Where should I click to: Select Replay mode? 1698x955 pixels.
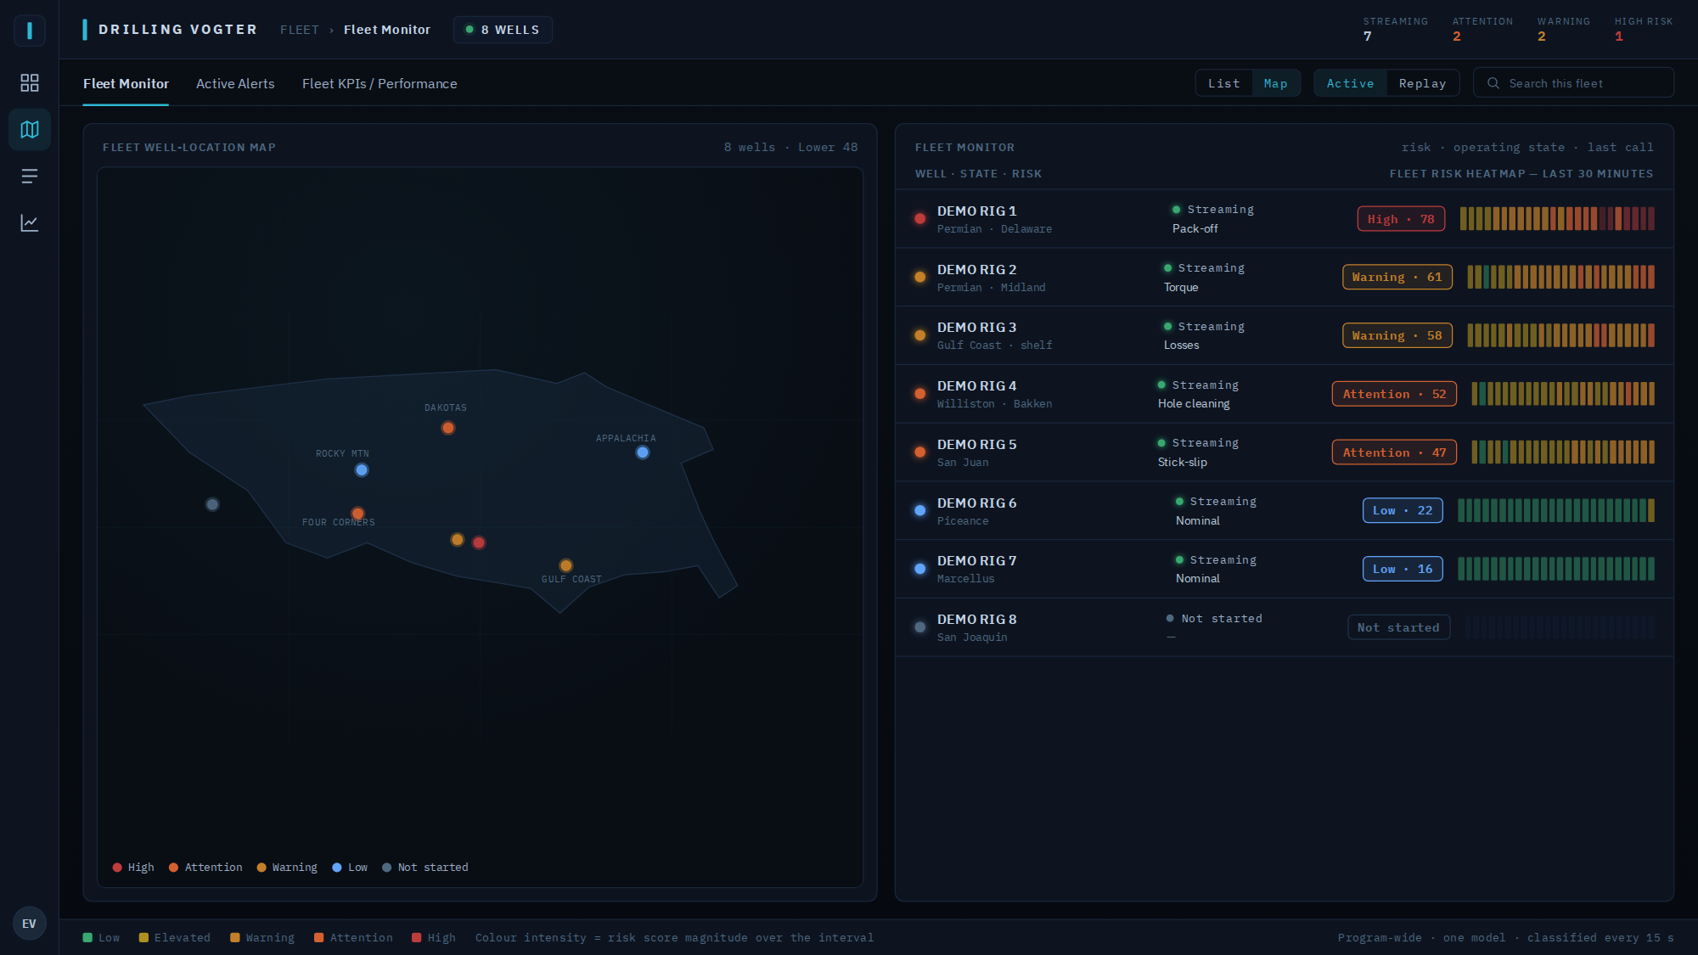pyautogui.click(x=1422, y=83)
